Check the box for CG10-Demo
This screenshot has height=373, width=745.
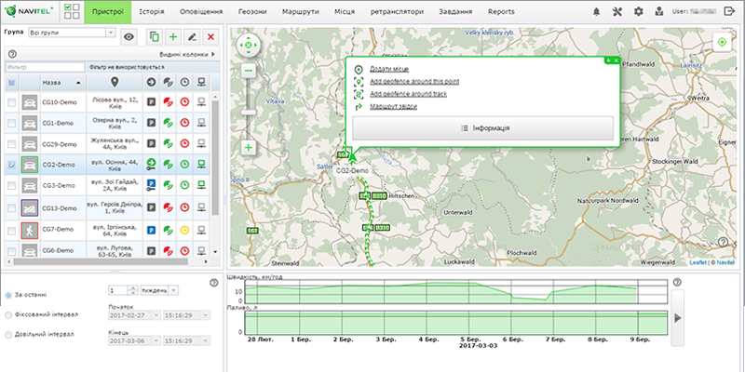[x=11, y=102]
